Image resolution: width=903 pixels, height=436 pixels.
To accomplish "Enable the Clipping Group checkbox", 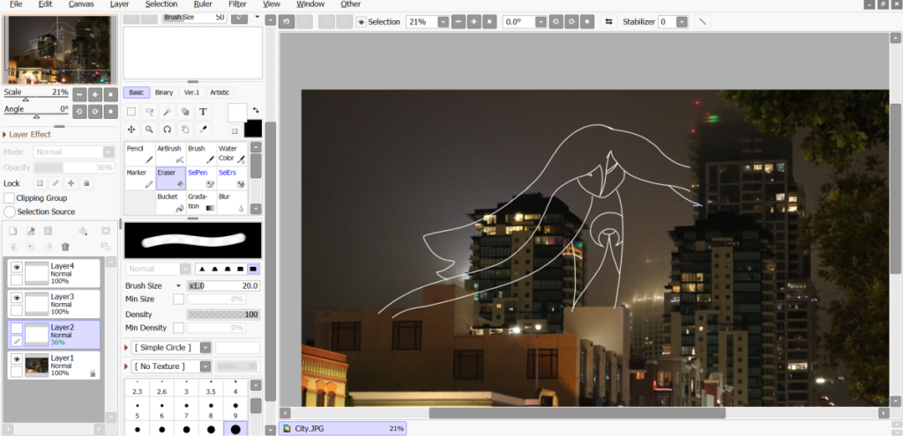I will coord(10,198).
